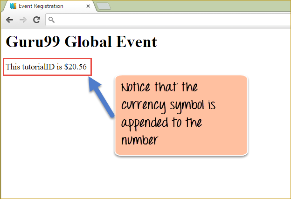Viewport: 291px width, 199px height.
Task: Click the Event Registration tab favicon
Action: coord(13,6)
